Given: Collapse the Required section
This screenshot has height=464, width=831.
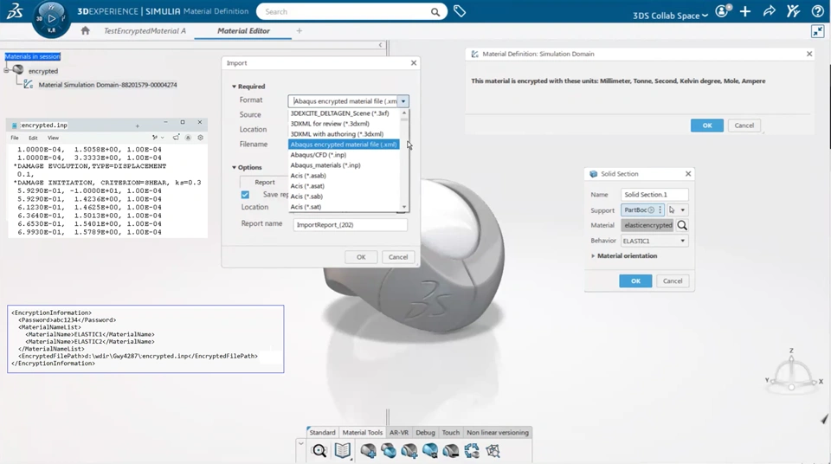Looking at the screenshot, I should click(234, 87).
